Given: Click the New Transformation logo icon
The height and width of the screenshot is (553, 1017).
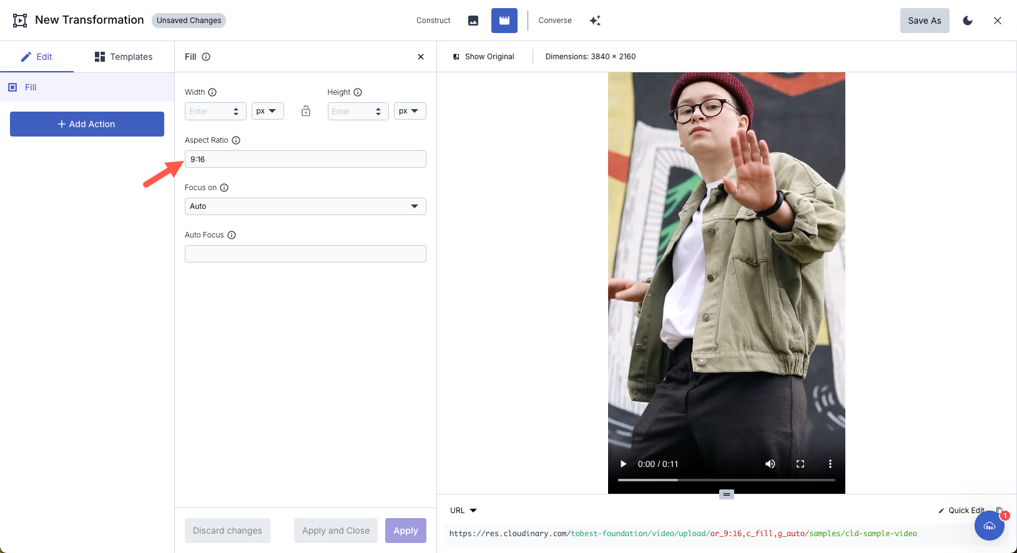Looking at the screenshot, I should tap(20, 21).
